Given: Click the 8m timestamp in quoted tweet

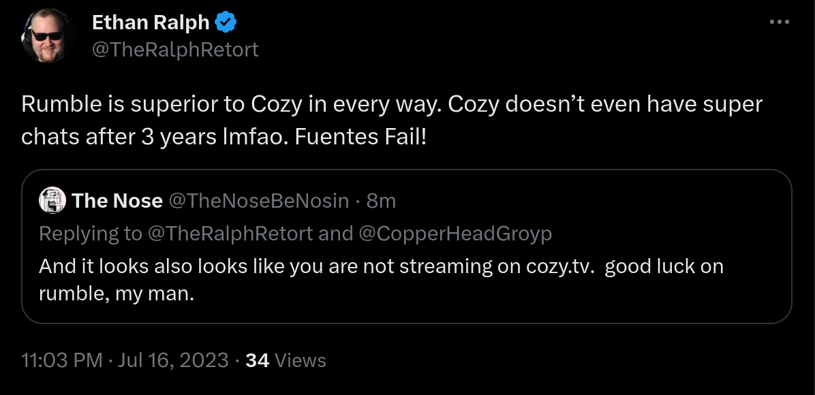Looking at the screenshot, I should click(382, 201).
